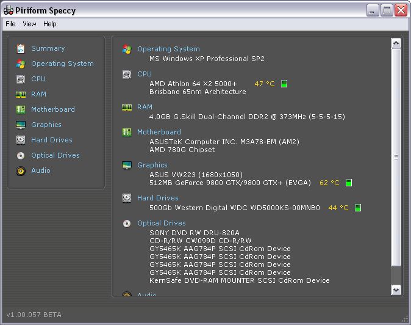Screen dimensions: 411x325
Task: Click the vertical scrollbar thumb
Action: click(x=396, y=157)
